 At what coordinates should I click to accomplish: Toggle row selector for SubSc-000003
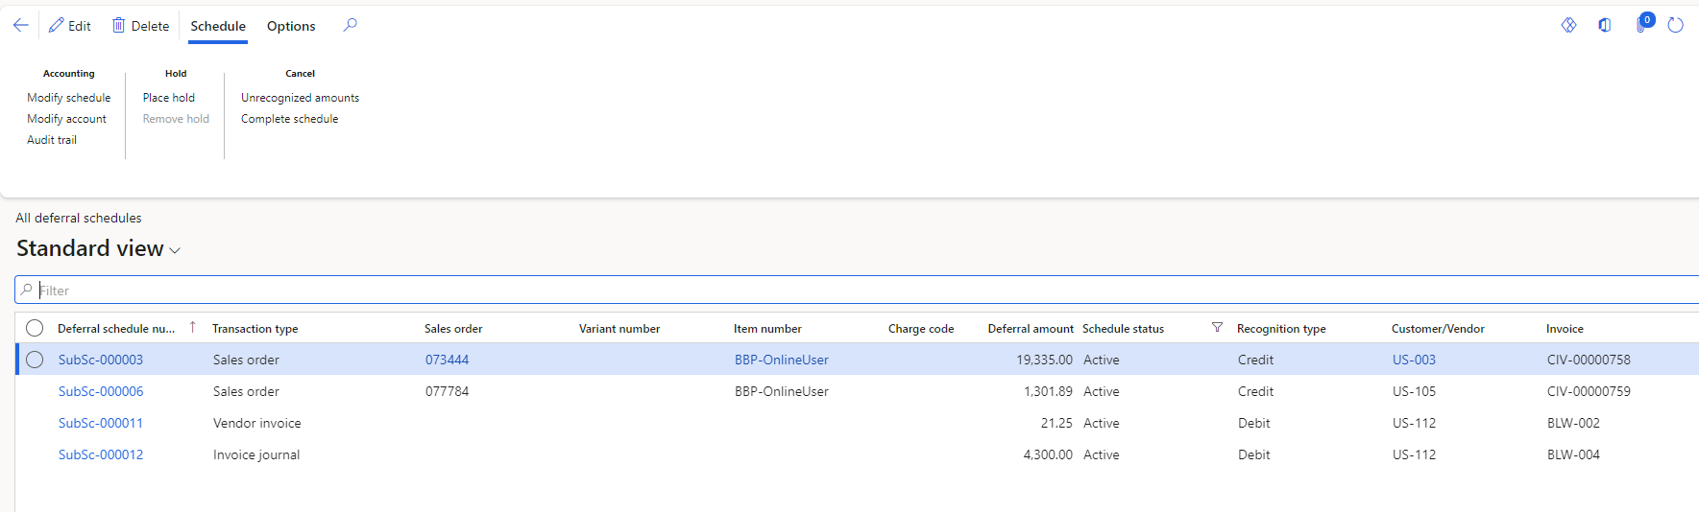coord(35,360)
